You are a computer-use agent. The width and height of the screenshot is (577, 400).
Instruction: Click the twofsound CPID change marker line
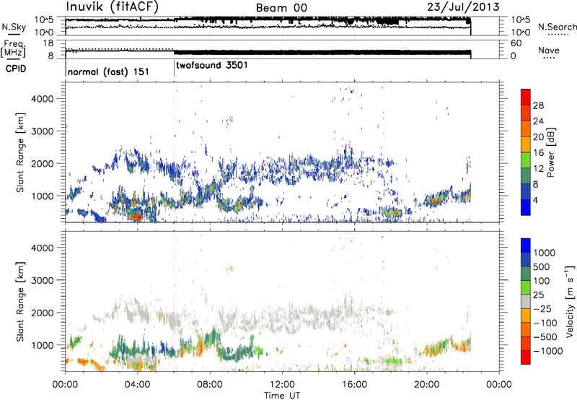point(174,69)
